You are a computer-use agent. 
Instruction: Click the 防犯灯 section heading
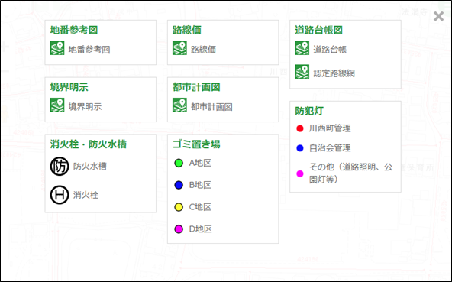309,111
